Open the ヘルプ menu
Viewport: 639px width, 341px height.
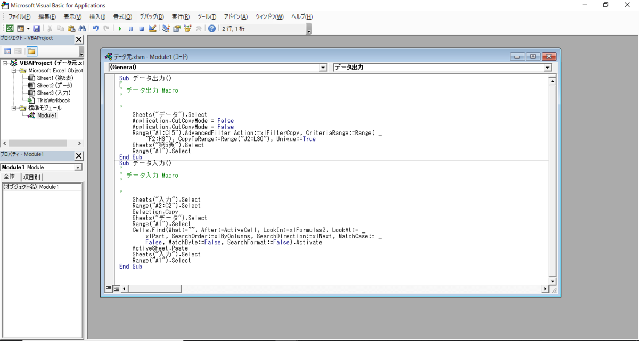pos(302,17)
